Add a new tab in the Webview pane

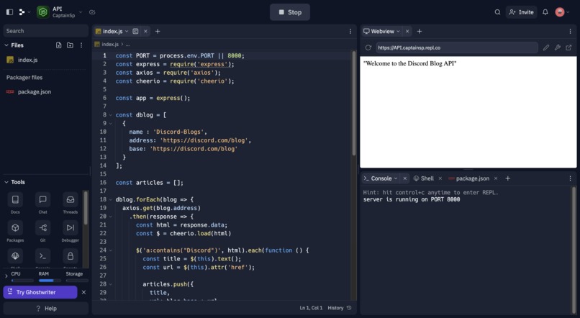point(419,32)
